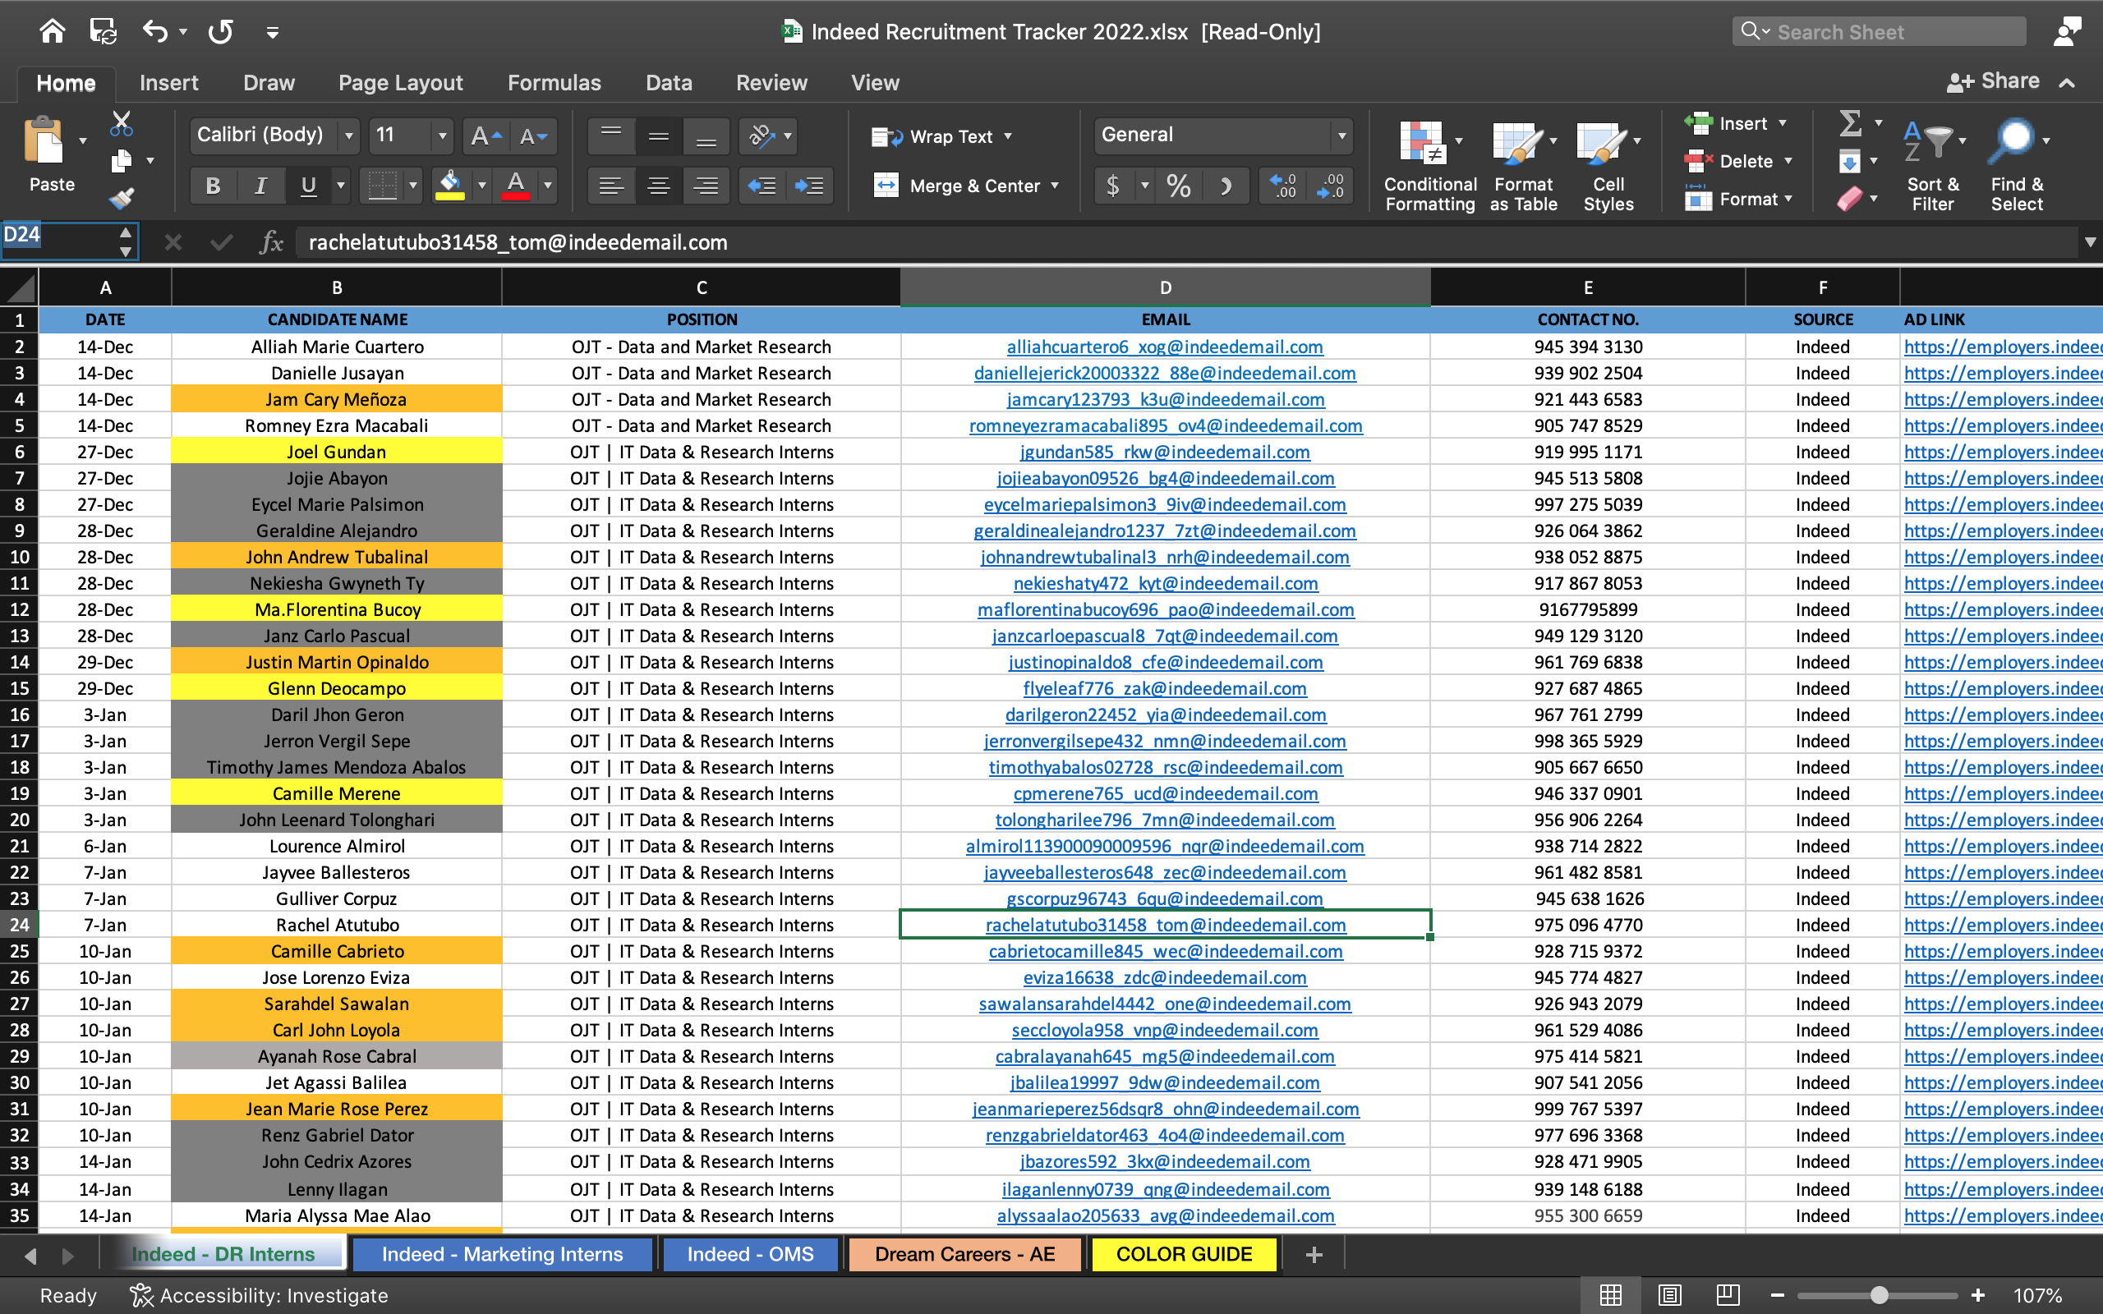Expand the font name Calibri dropdown
This screenshot has width=2103, height=1314.
tap(349, 136)
